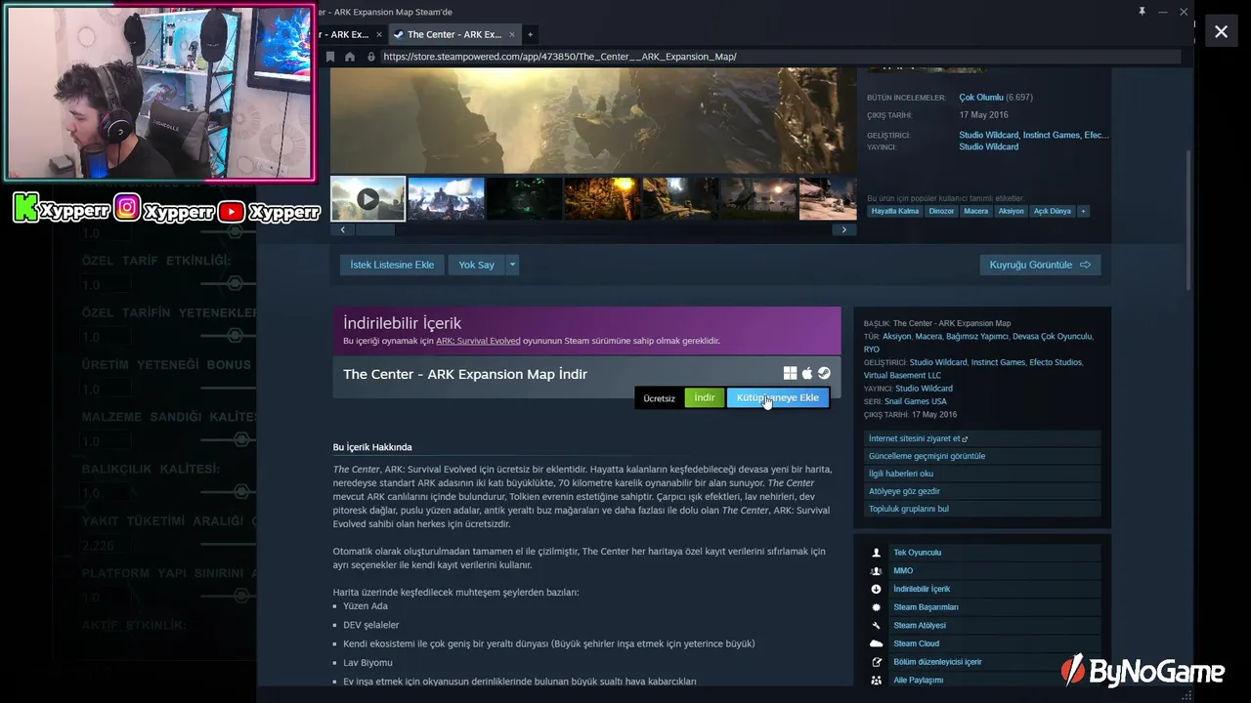Open the Steam Cloud feature link
The image size is (1251, 703).
coord(916,643)
